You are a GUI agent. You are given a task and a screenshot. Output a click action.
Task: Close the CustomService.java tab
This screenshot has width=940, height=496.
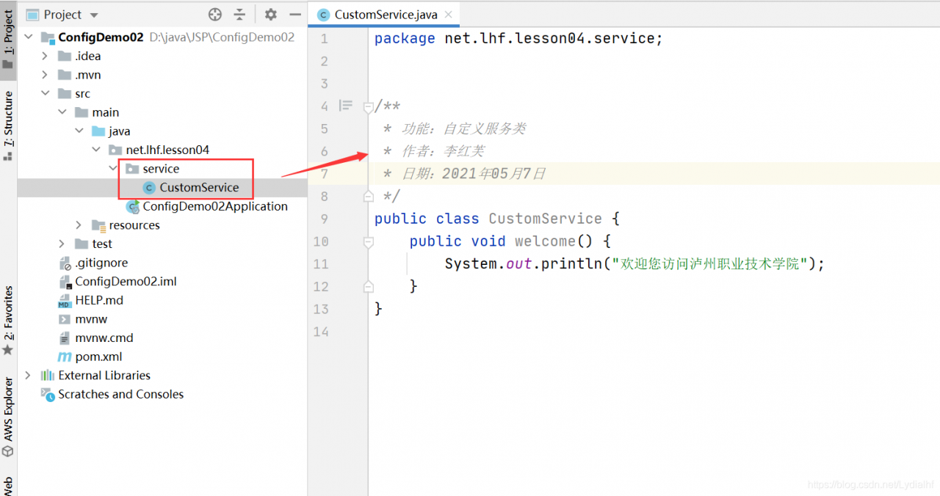coord(448,14)
